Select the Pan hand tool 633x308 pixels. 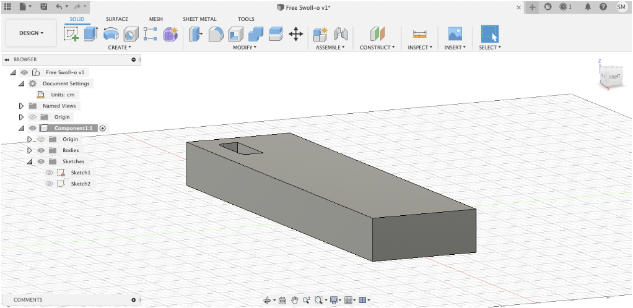click(x=295, y=300)
